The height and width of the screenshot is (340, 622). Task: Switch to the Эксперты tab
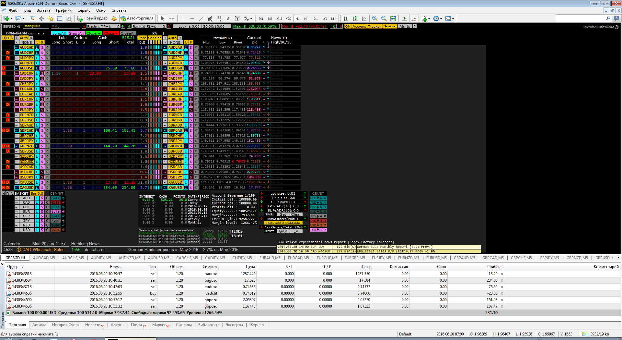[x=234, y=325]
